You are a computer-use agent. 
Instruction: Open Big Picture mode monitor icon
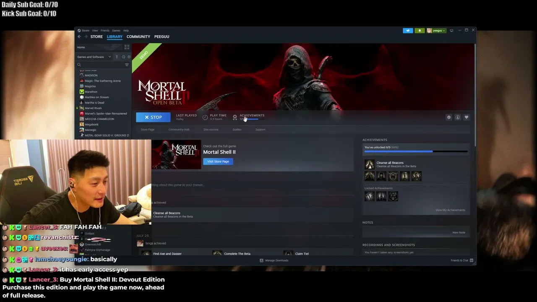point(451,31)
